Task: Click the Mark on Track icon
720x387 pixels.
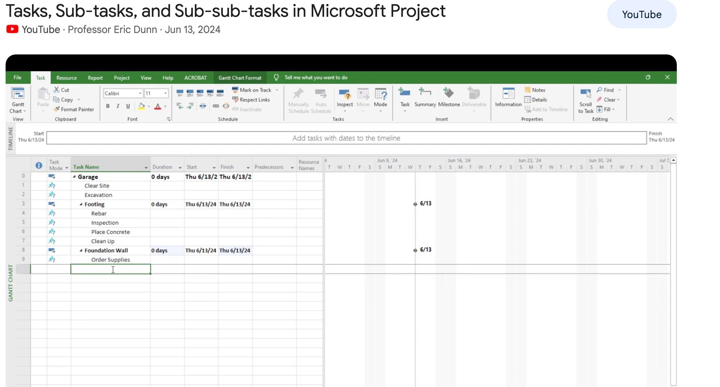Action: tap(235, 90)
